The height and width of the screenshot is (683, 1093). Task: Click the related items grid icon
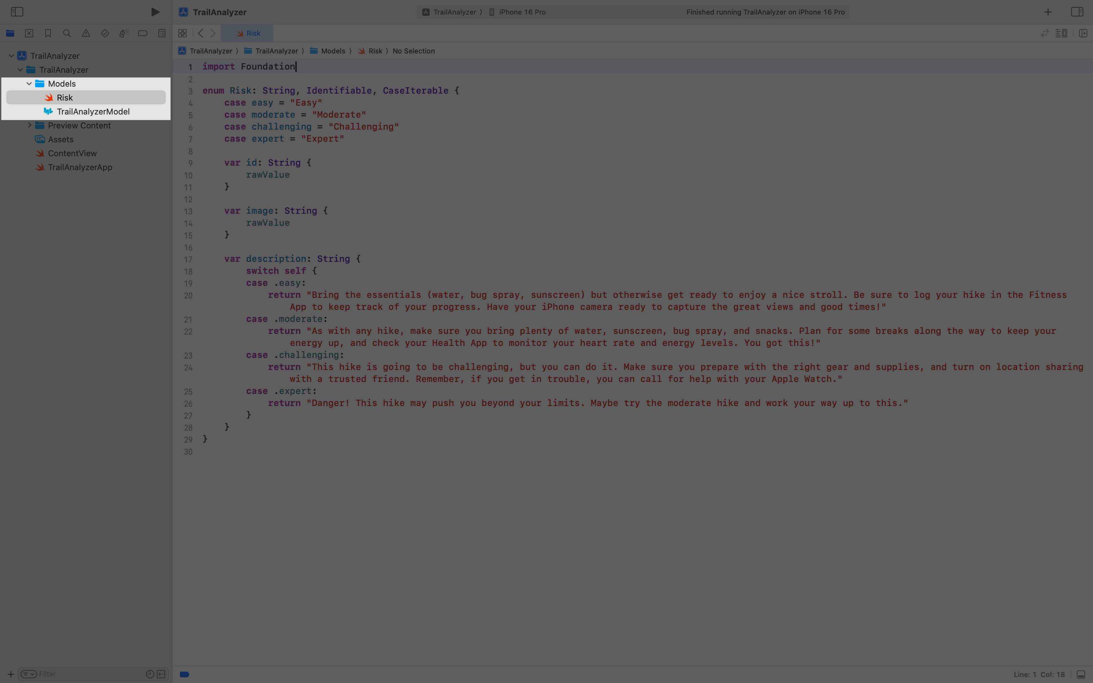coord(182,33)
